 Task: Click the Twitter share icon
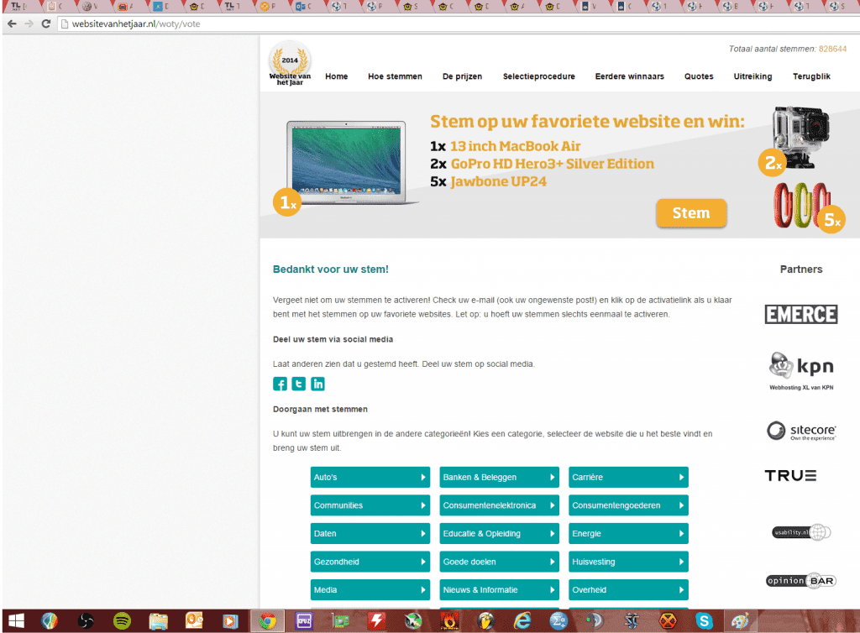coord(299,384)
